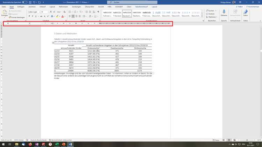Decrease font size with smaller A icon
The image size is (262, 147).
[x=54, y=12]
